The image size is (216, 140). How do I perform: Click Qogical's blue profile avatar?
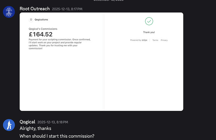pos(9,125)
